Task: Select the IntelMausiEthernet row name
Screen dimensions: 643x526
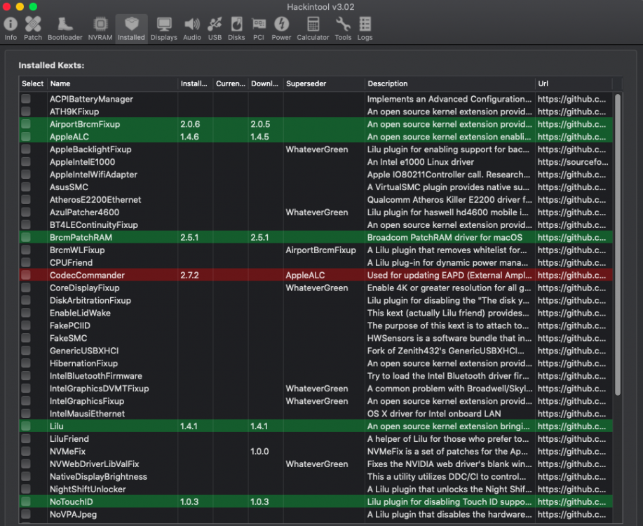Action: 87,414
